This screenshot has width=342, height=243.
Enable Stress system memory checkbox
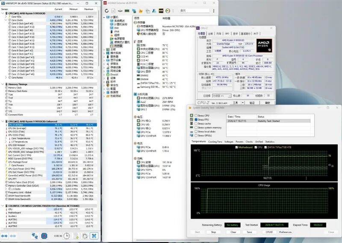(196, 127)
